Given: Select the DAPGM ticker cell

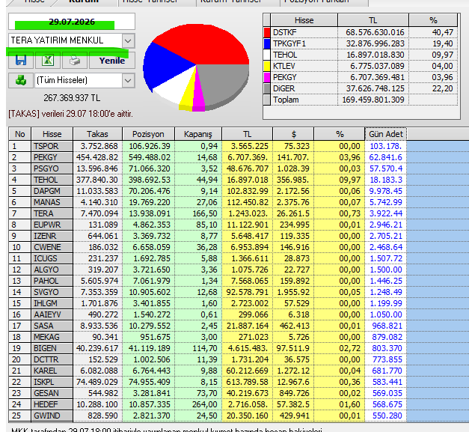Looking at the screenshot, I should pos(52,191).
